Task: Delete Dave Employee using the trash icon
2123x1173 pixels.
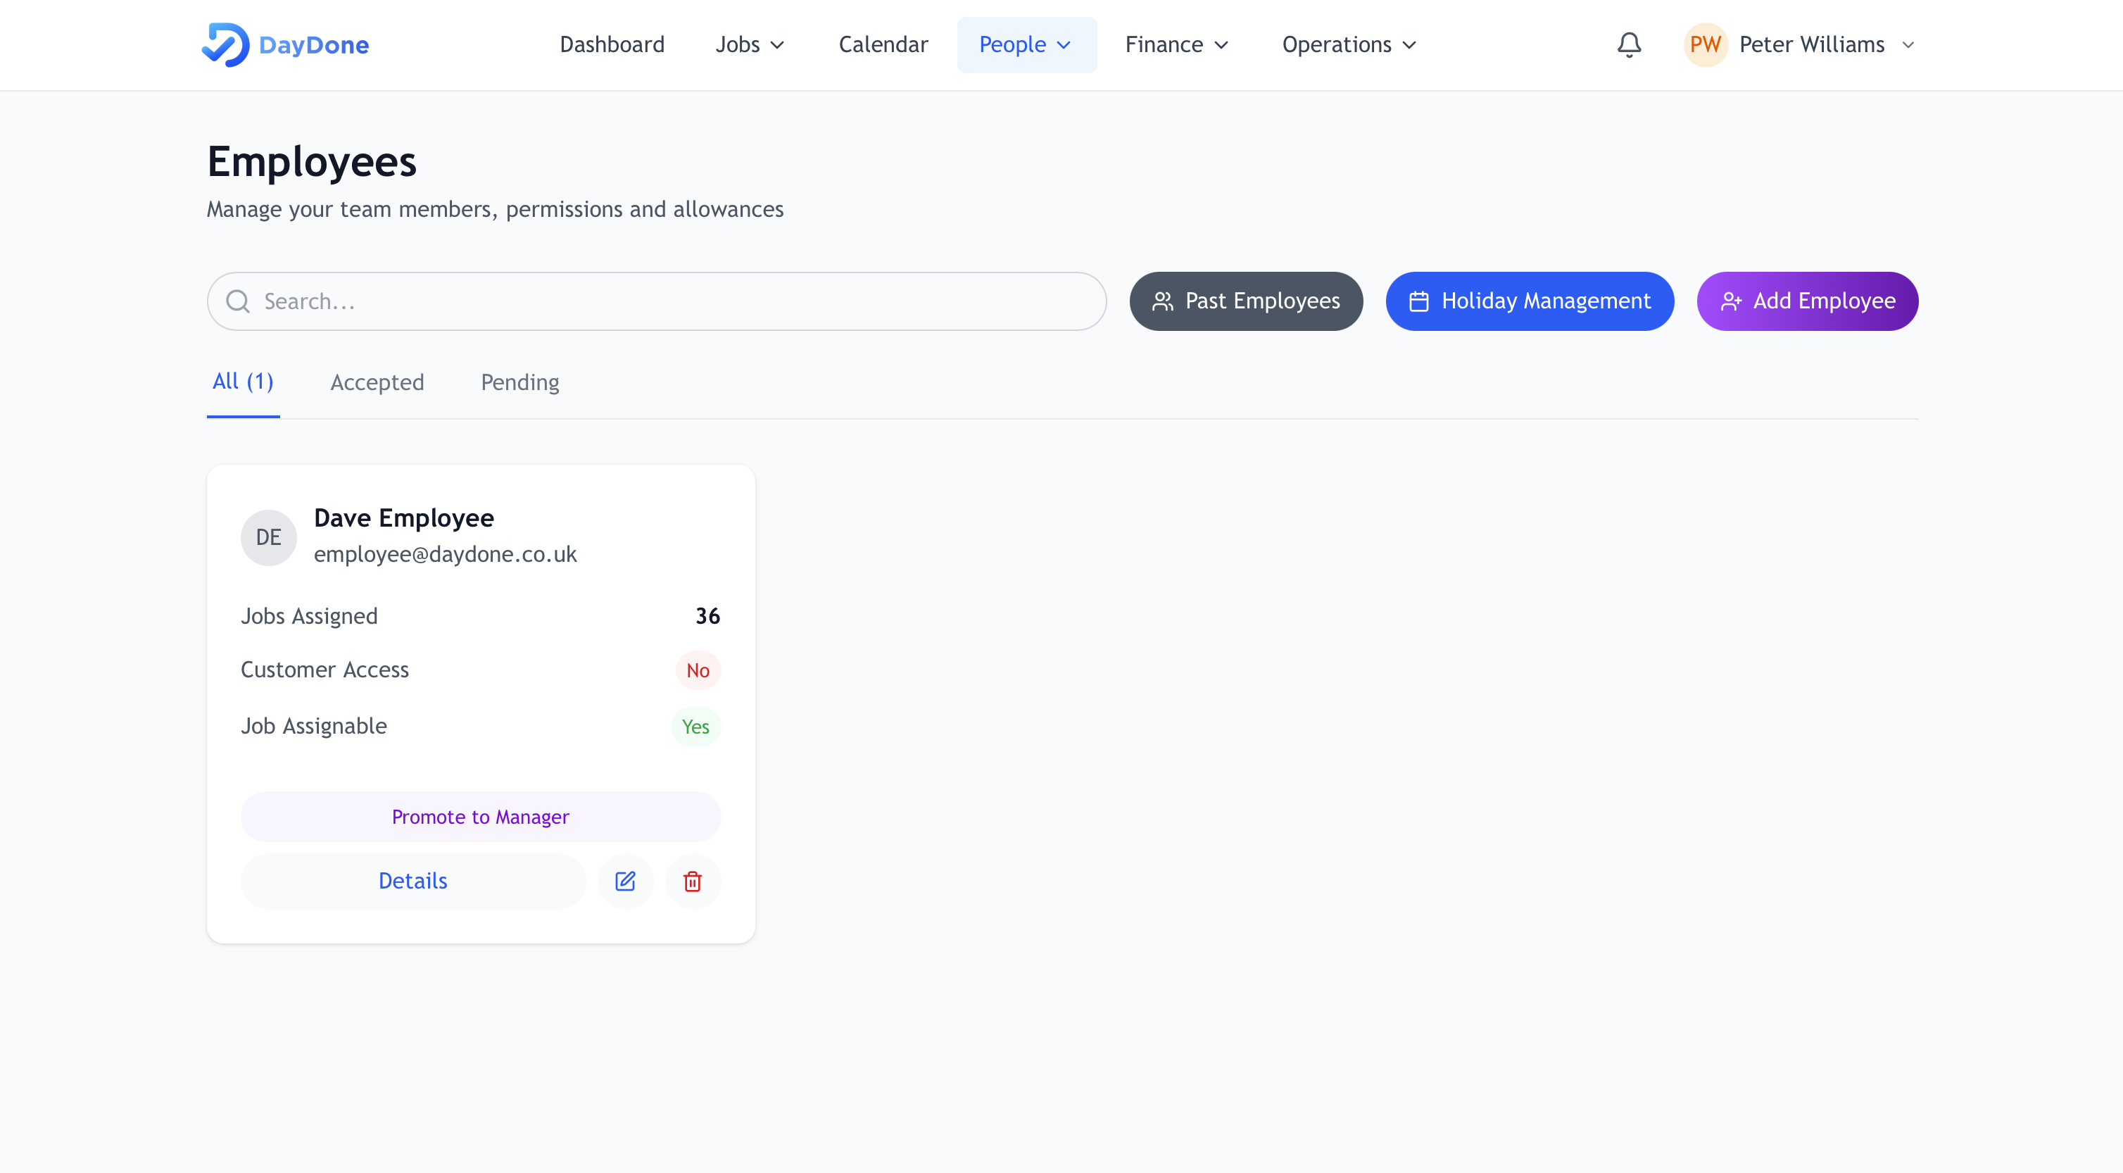Action: click(693, 882)
